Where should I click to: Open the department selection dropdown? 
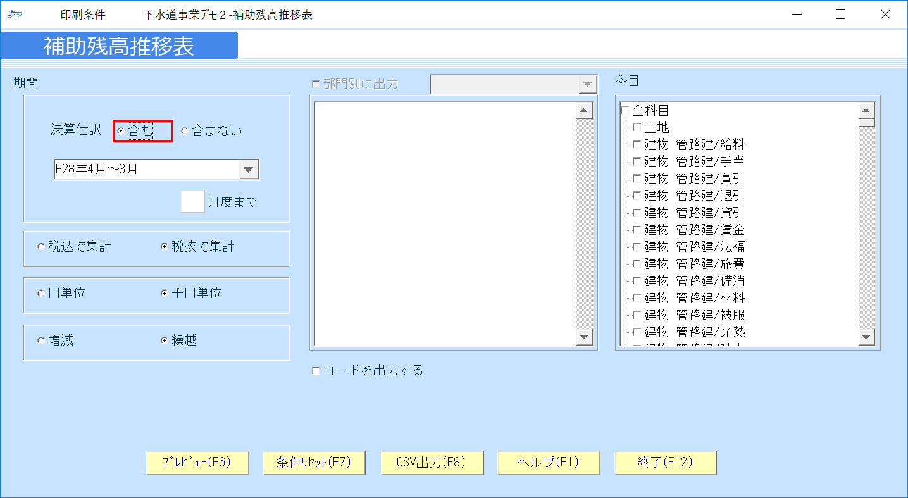click(588, 83)
